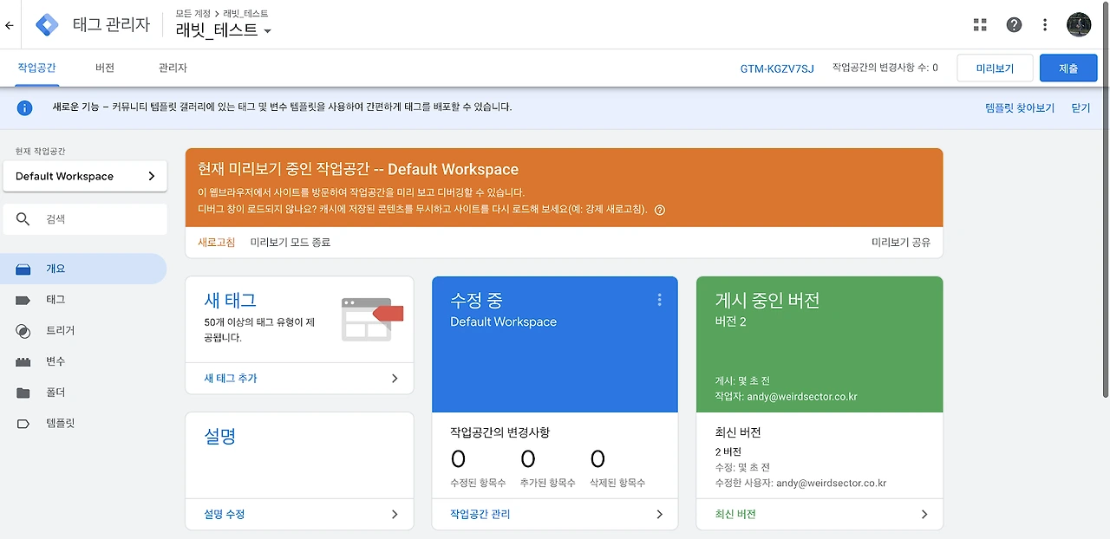Switch to the 작업공간 tab
The width and height of the screenshot is (1110, 539).
pyautogui.click(x=37, y=68)
